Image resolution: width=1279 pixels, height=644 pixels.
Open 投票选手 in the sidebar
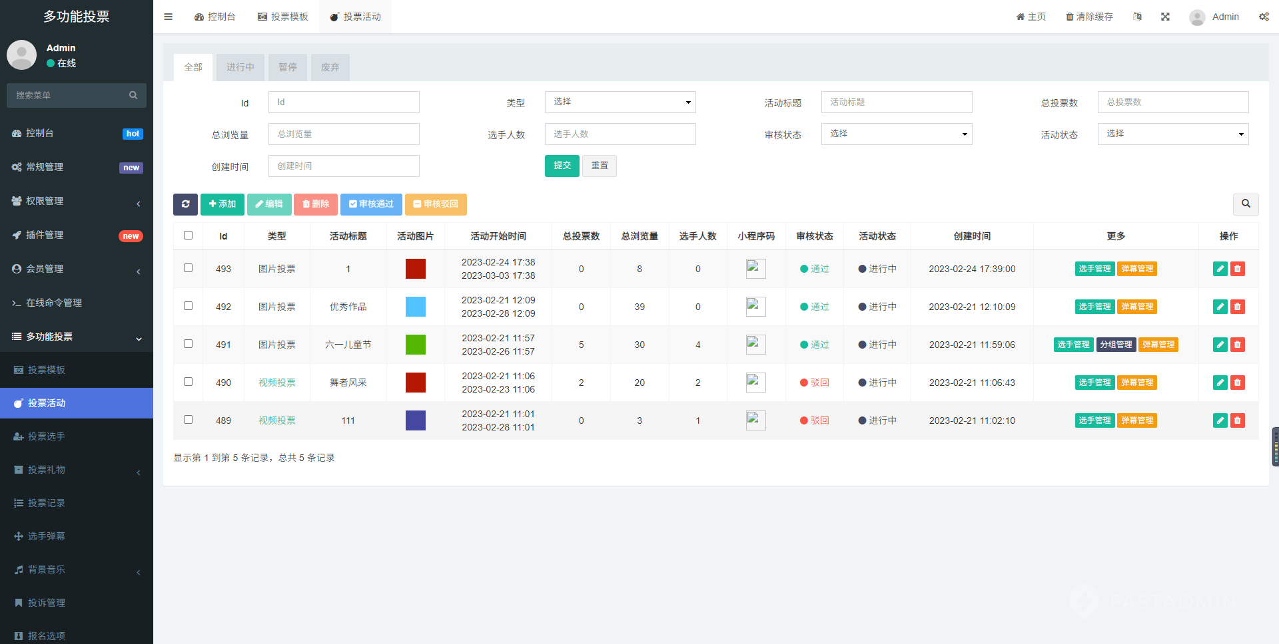coord(47,436)
